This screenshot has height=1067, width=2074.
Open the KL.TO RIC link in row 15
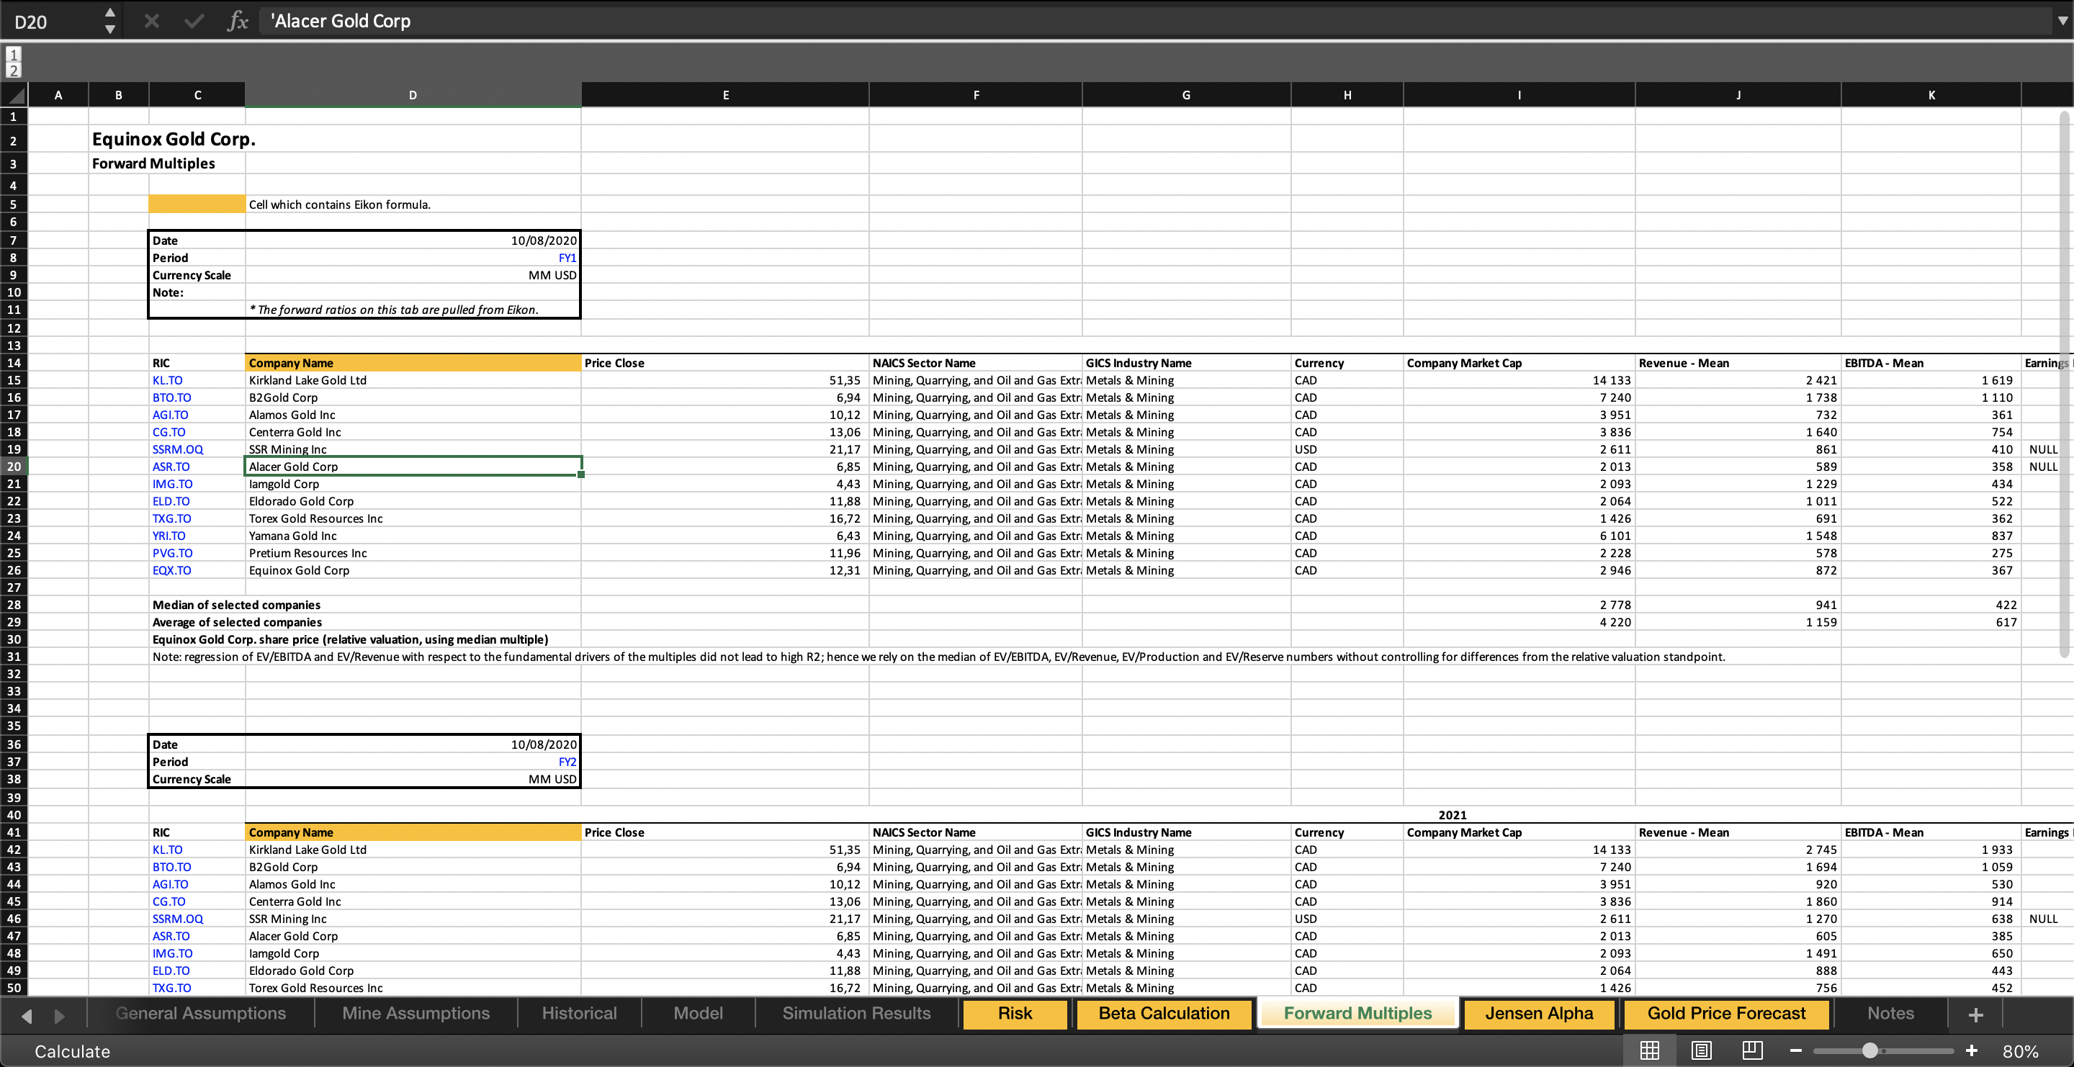(x=168, y=381)
